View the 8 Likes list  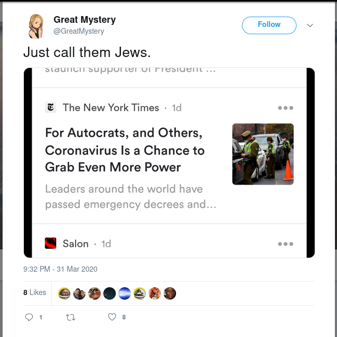pyautogui.click(x=35, y=292)
